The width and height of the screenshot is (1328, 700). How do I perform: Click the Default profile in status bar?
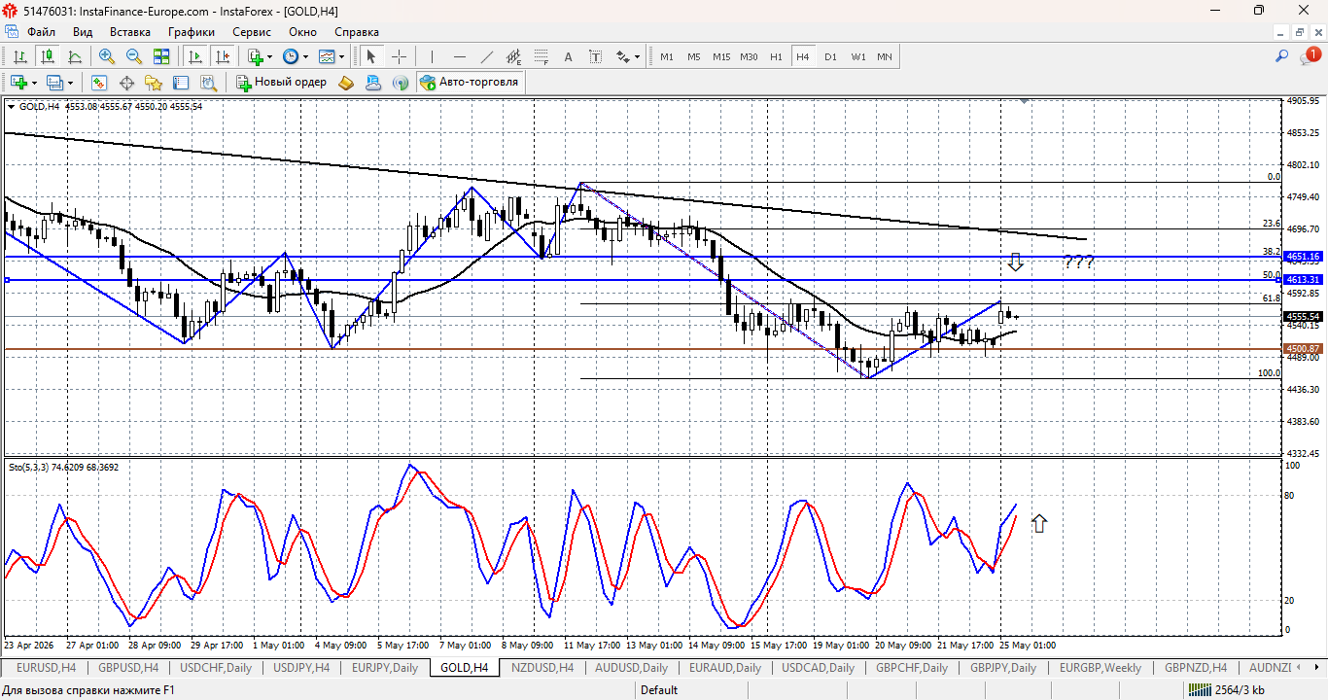(x=659, y=690)
